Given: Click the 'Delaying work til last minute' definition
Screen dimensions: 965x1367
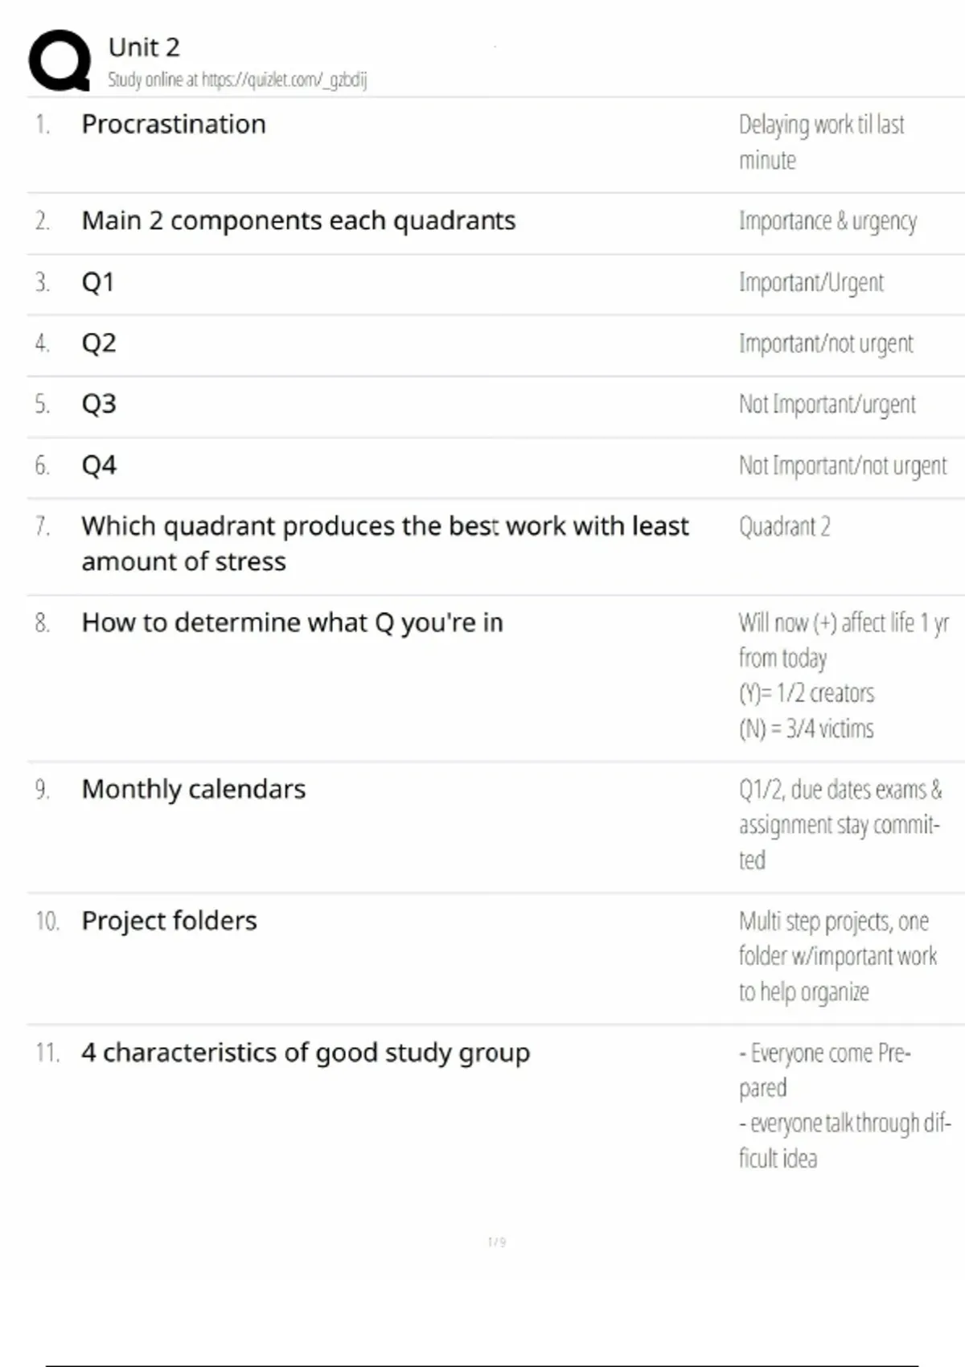Looking at the screenshot, I should click(x=820, y=142).
